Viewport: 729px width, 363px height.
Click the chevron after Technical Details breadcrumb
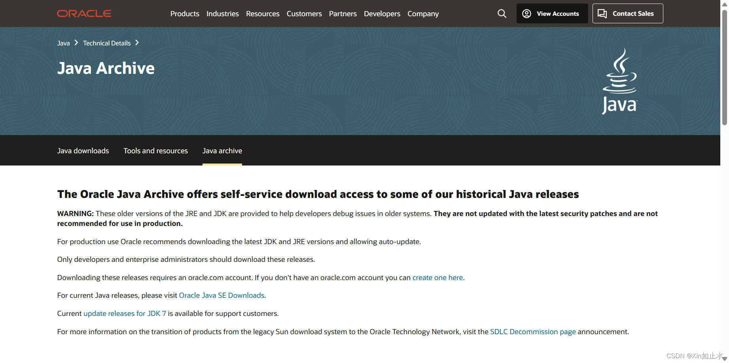[137, 43]
